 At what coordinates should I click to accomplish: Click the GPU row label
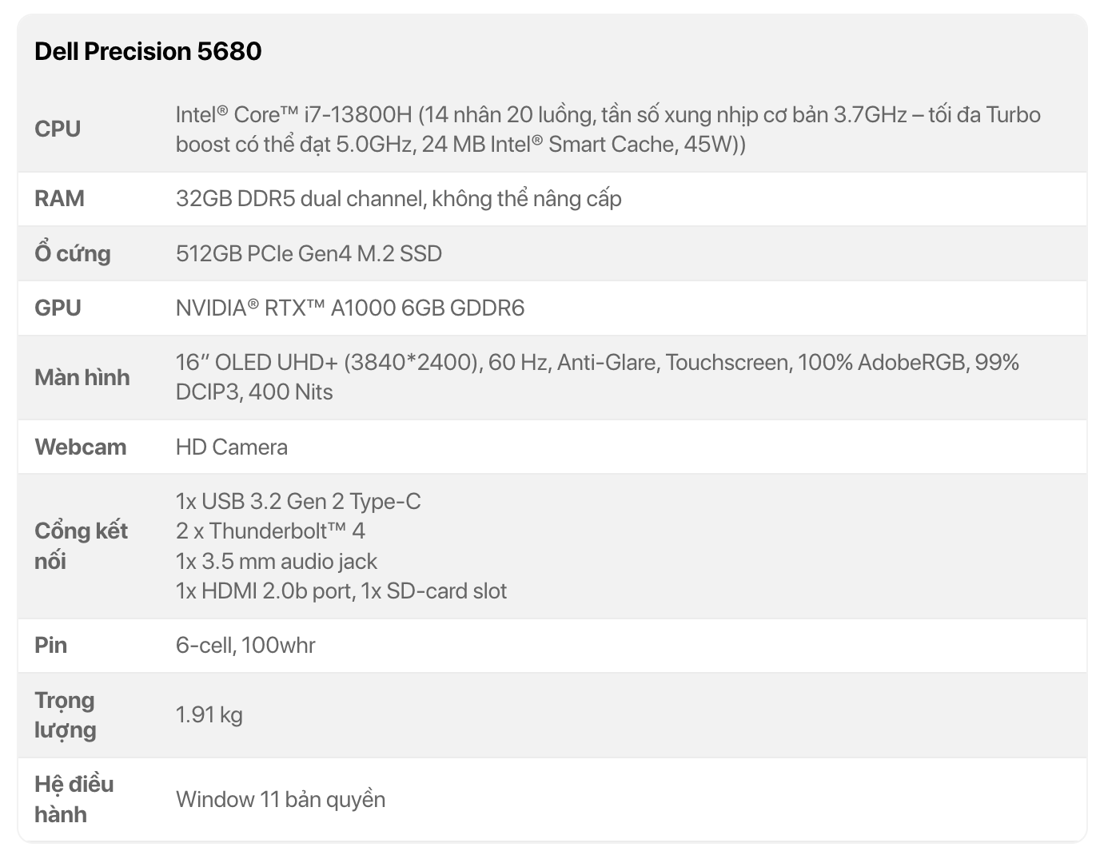58,308
